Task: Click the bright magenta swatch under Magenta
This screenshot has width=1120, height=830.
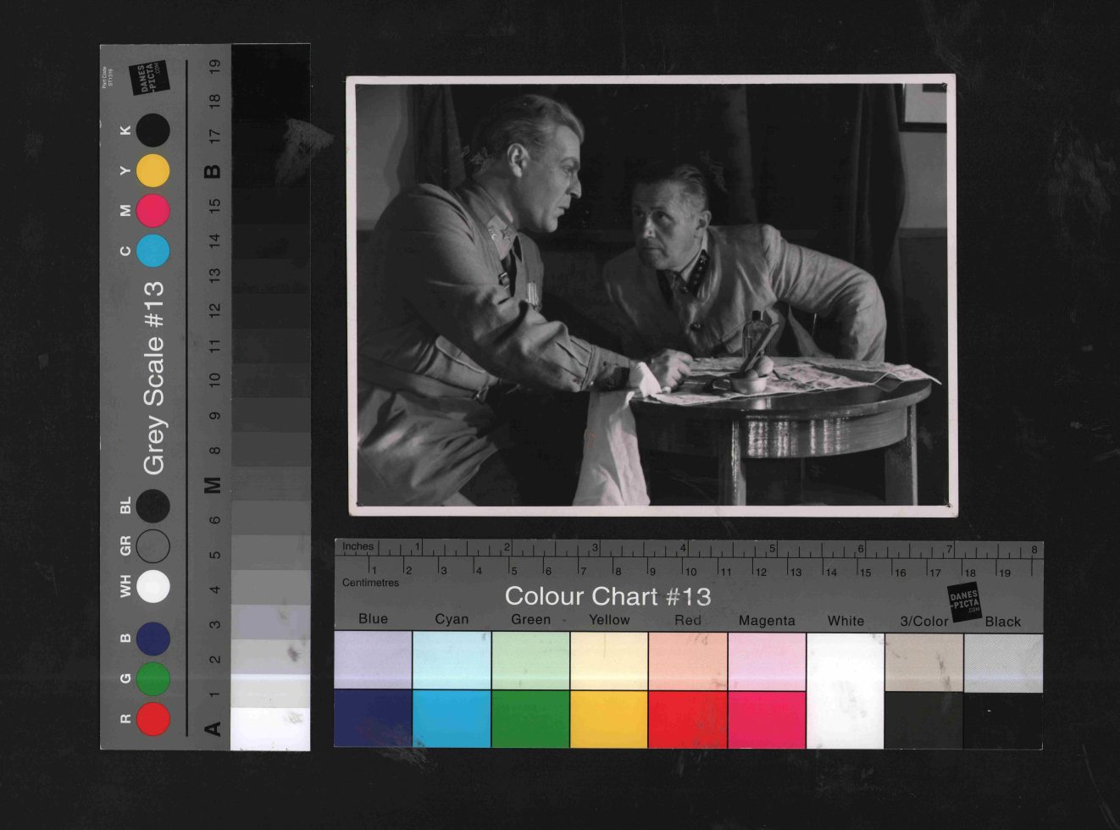Action: click(766, 719)
